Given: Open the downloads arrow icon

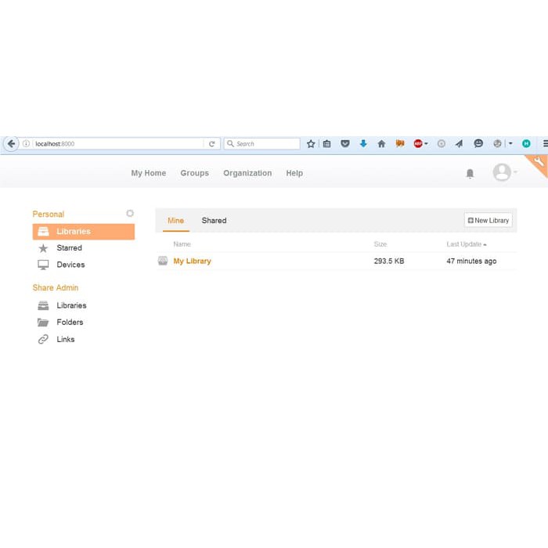Looking at the screenshot, I should 363,143.
